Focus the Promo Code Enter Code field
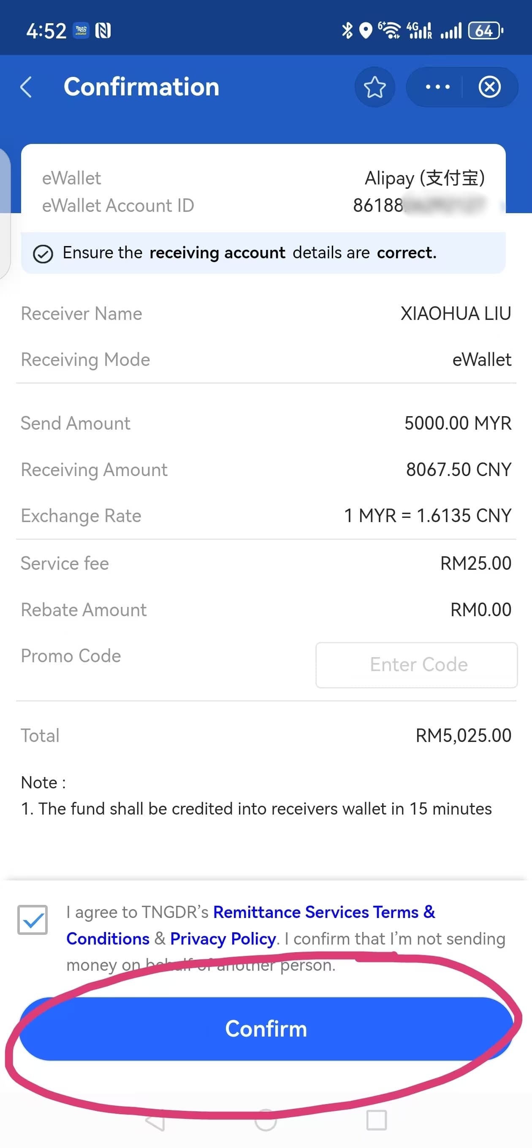The width and height of the screenshot is (532, 1148). click(416, 665)
